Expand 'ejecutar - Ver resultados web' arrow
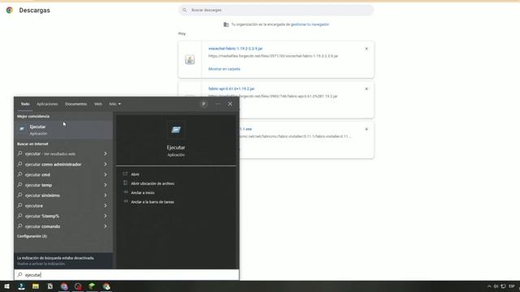The width and height of the screenshot is (520, 292). (106, 153)
